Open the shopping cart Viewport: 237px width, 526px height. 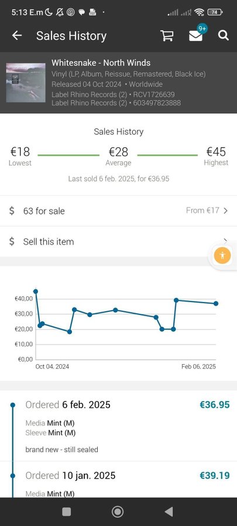tap(167, 36)
